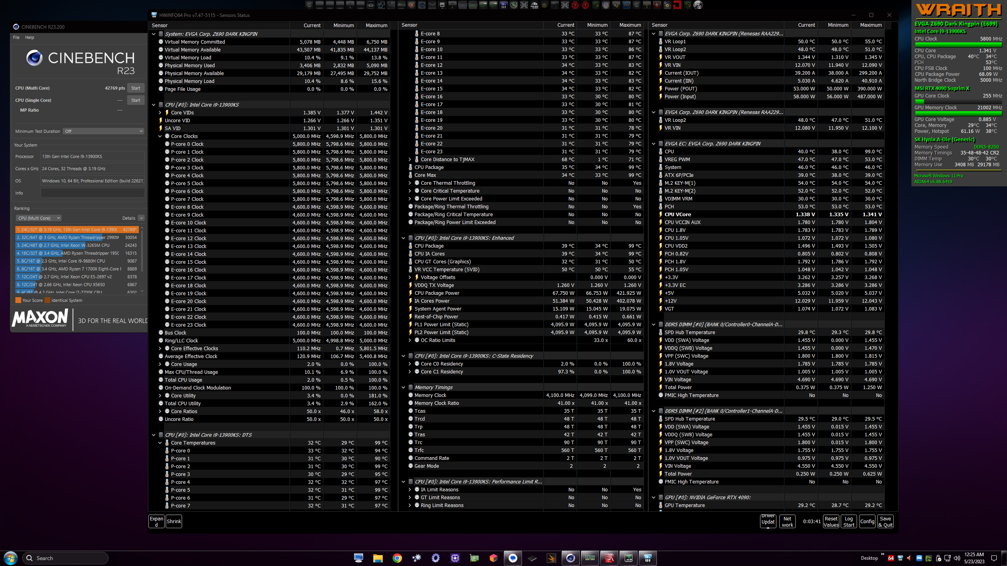Image resolution: width=1007 pixels, height=566 pixels.
Task: Click the HWiNFO bars icon in taskbar
Action: [x=647, y=558]
